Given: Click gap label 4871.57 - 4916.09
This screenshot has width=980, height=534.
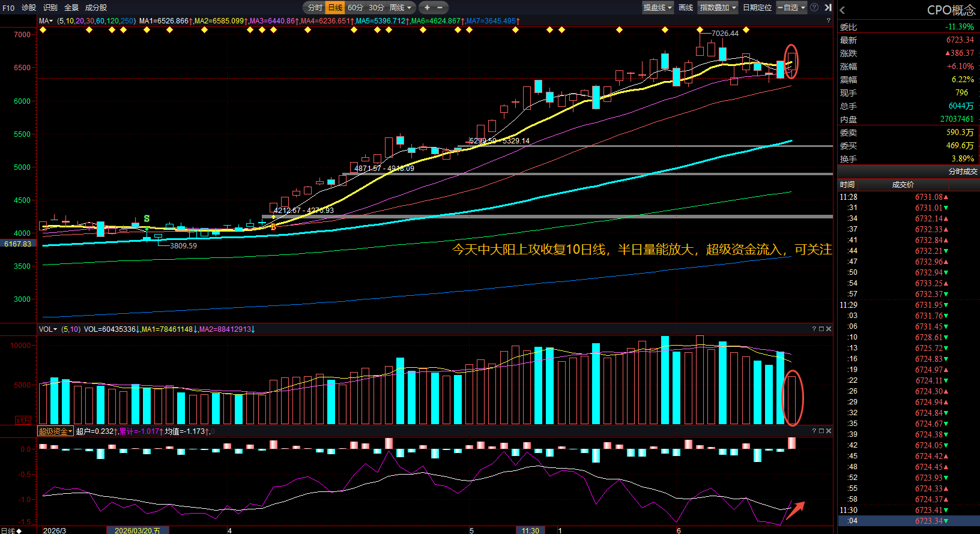Looking at the screenshot, I should pyautogui.click(x=384, y=169).
